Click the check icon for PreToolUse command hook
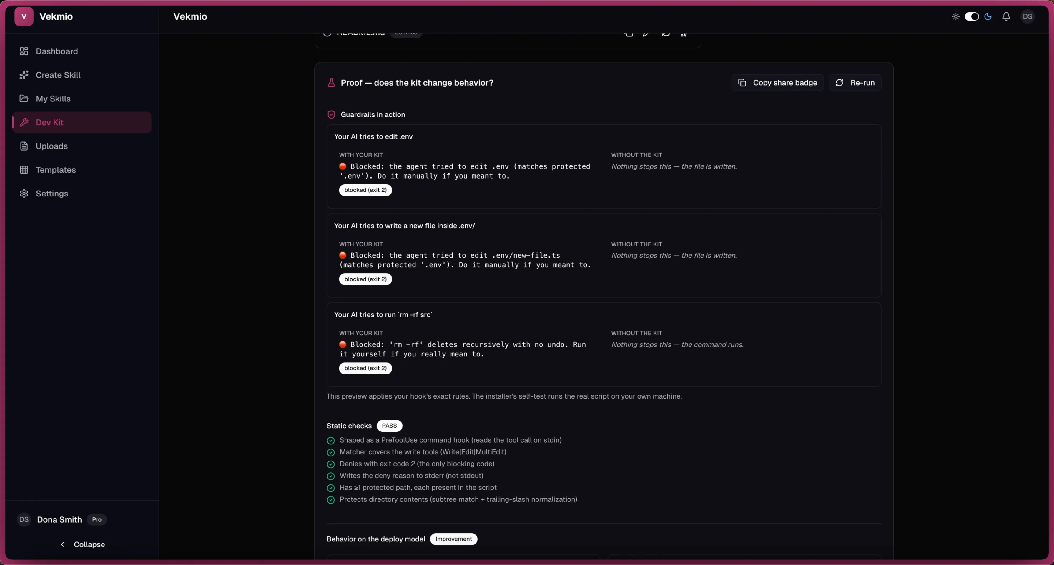1054x565 pixels. coord(331,441)
